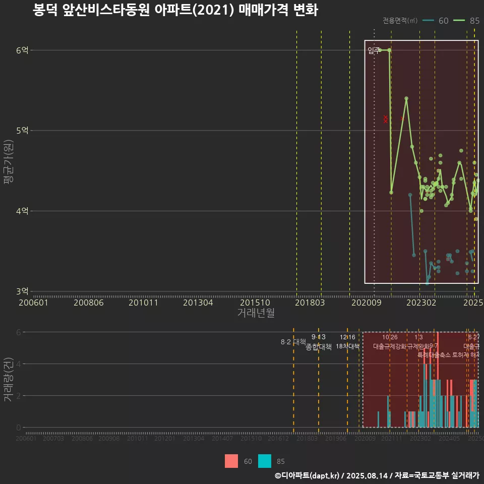
Task: Click 202009 on the price chart x-axis
Action: (367, 302)
